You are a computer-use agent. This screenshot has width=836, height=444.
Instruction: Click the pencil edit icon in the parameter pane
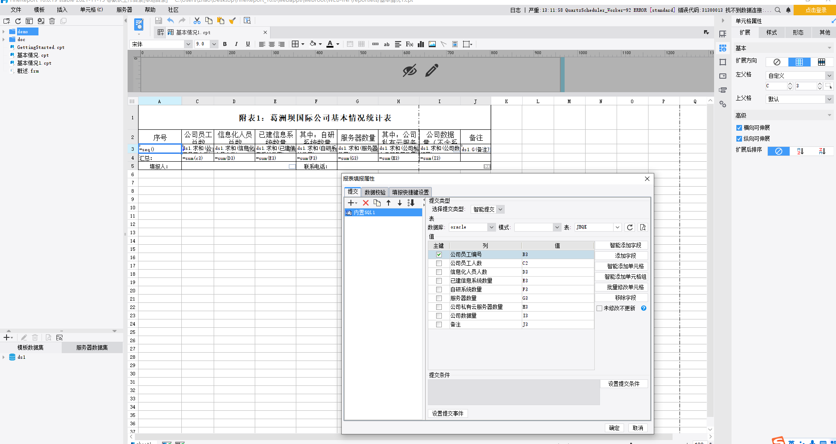[x=432, y=70]
